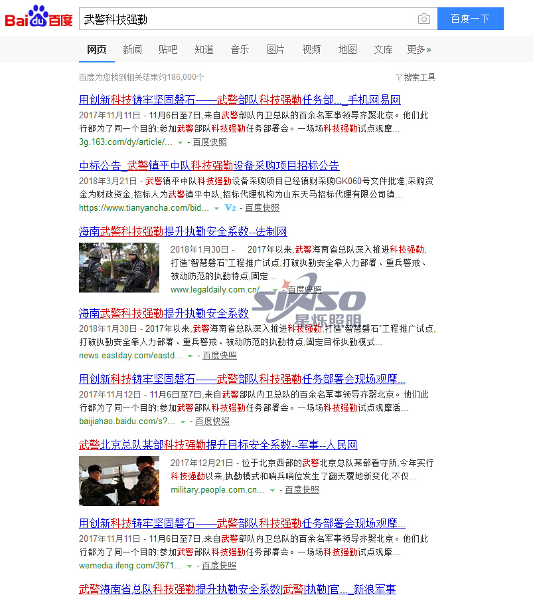Screen dimensions: 533x595
Task: Open the 更多» menu
Action: [x=419, y=49]
